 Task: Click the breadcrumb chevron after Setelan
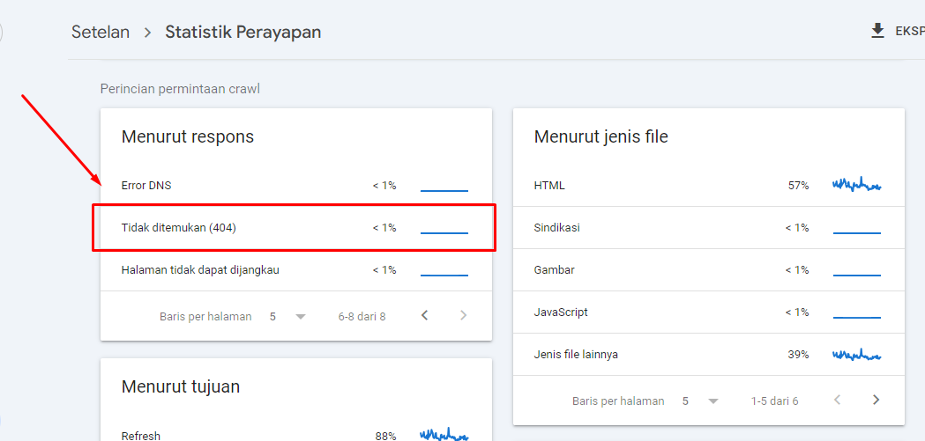point(147,32)
